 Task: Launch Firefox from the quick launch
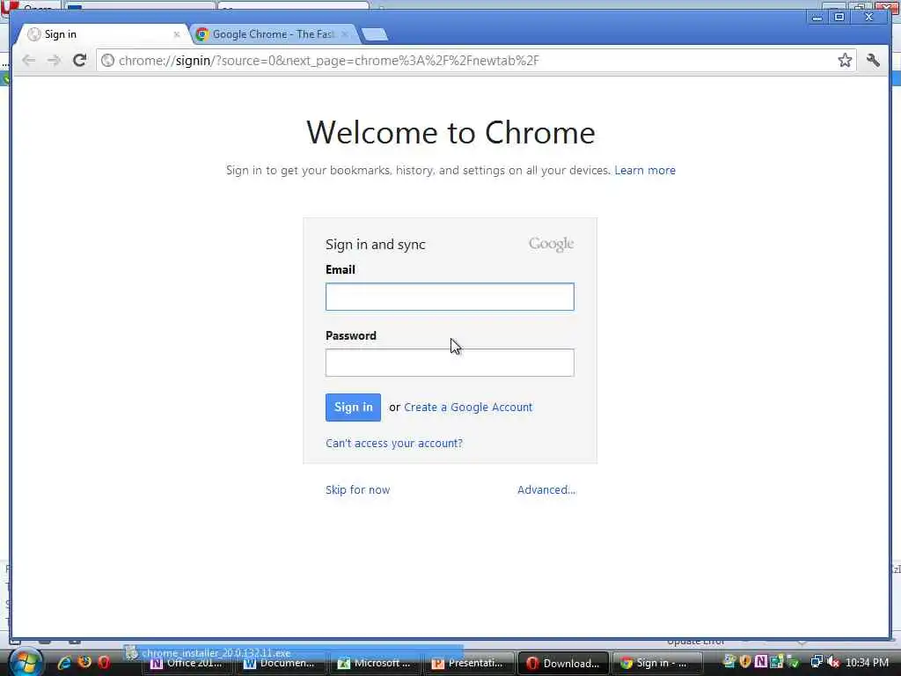84,662
